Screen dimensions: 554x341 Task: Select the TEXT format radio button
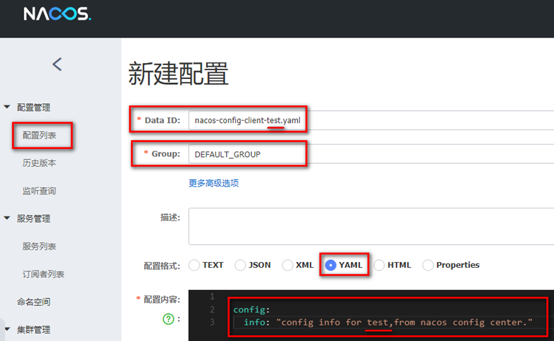pyautogui.click(x=194, y=265)
